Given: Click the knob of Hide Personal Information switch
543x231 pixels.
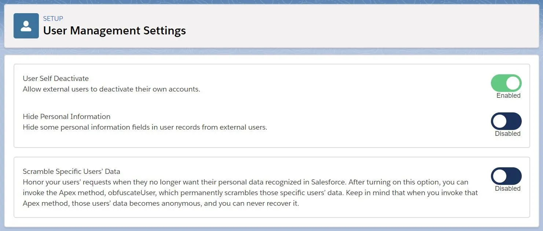Looking at the screenshot, I should tap(499, 121).
